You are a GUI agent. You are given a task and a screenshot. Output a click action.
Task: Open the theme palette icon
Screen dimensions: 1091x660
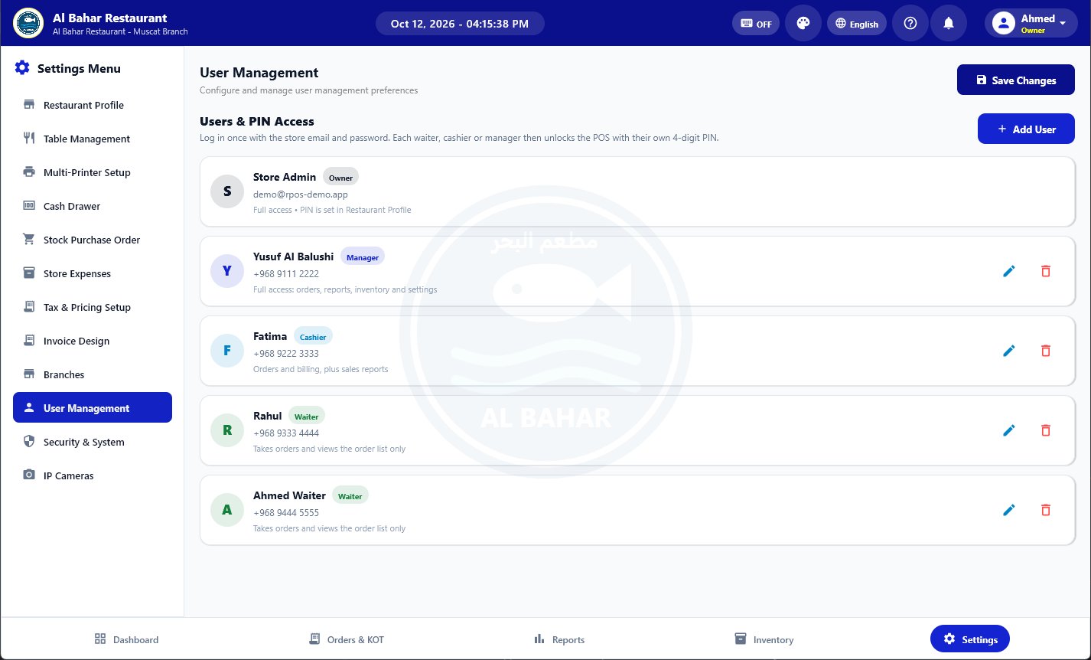803,23
